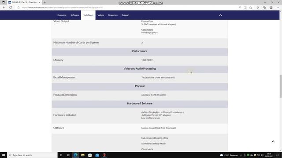Select 'Matrox PowerDesk (free download)' text

159,128
